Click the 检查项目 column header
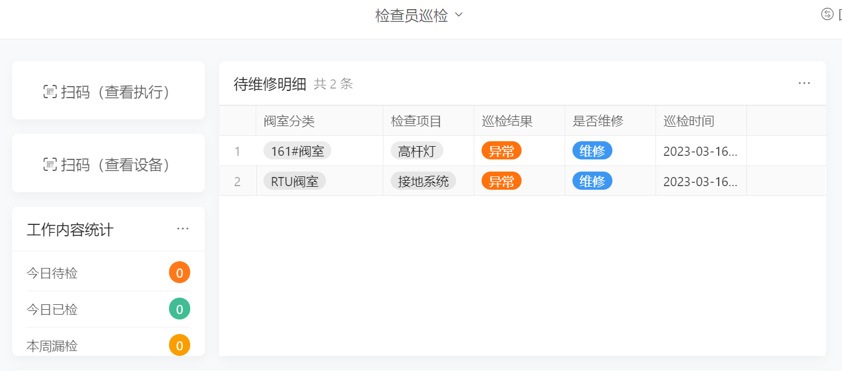 (x=416, y=121)
